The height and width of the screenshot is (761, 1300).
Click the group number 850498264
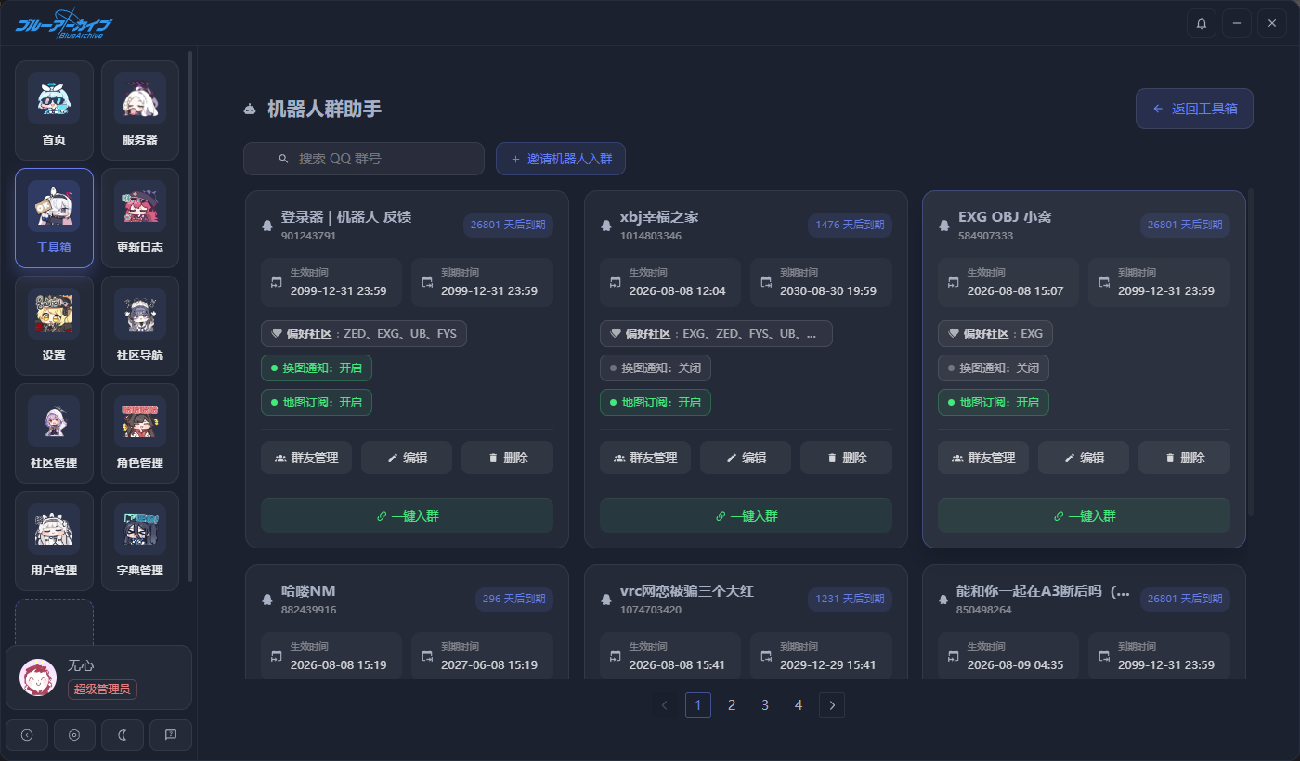(x=985, y=610)
